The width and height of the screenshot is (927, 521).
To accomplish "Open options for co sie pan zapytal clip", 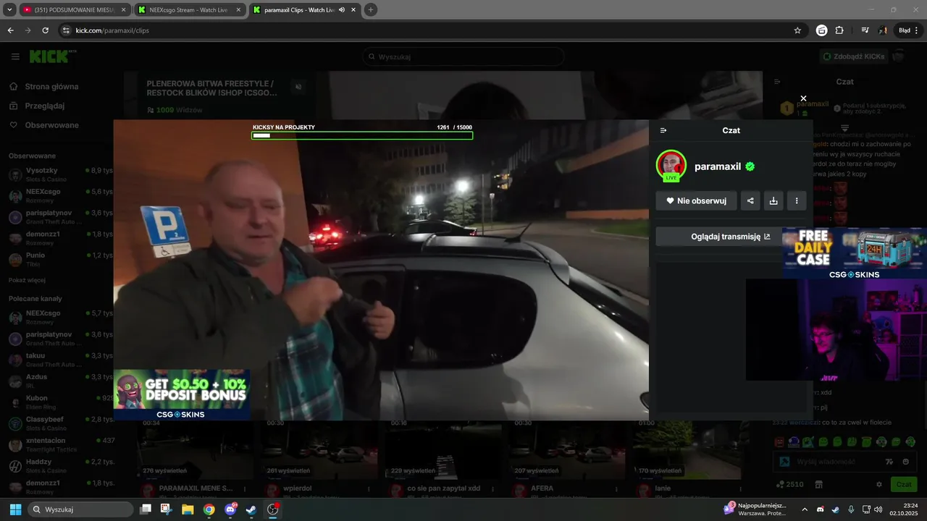I will pyautogui.click(x=492, y=489).
